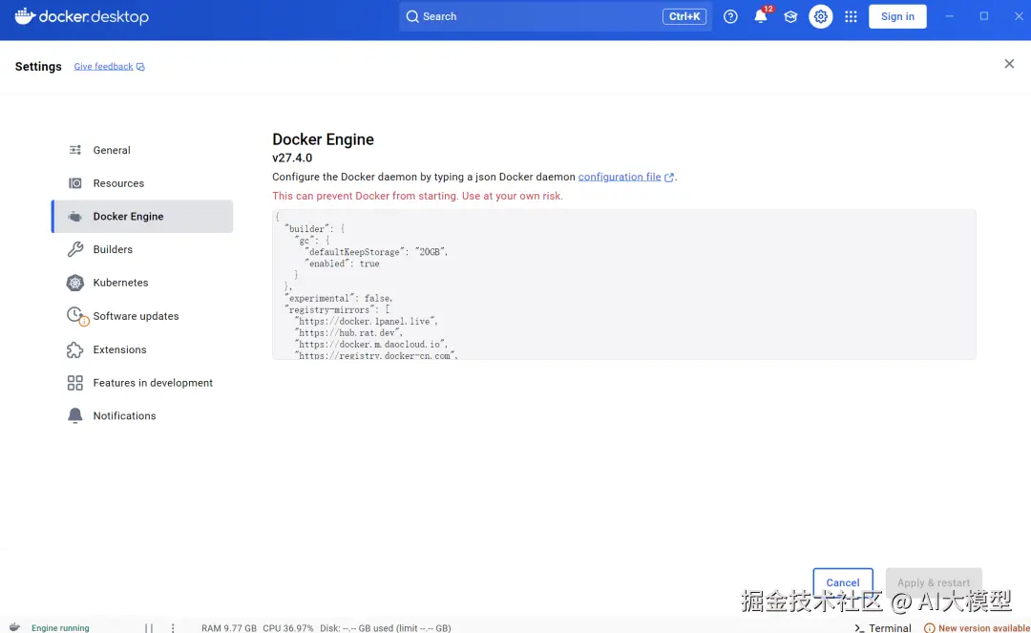1031x633 pixels.
Task: Click the Features in development grid icon
Action: (x=75, y=383)
